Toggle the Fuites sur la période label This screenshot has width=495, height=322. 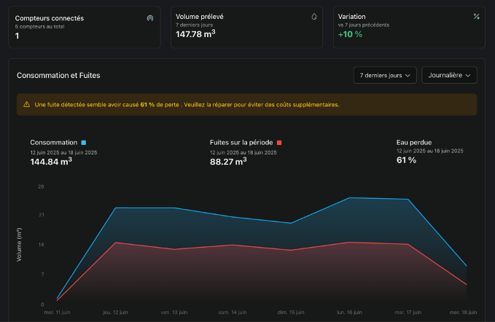[x=241, y=143]
